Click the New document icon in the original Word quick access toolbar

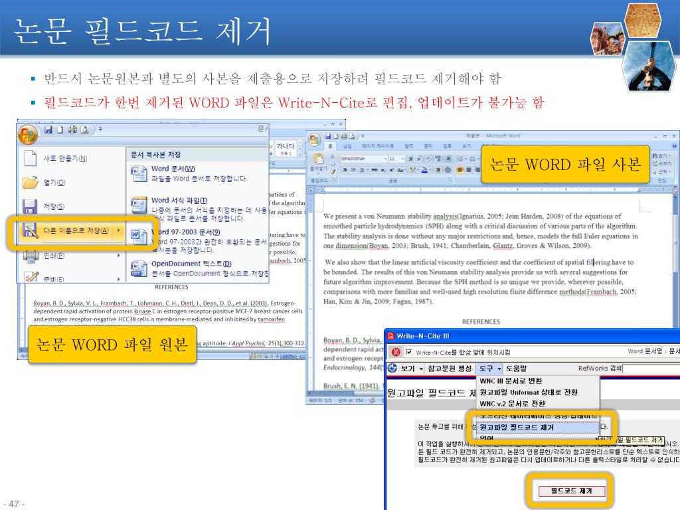(60, 129)
